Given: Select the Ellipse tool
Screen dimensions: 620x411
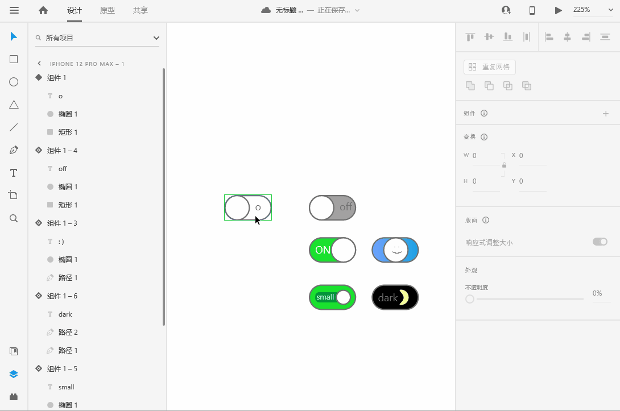Looking at the screenshot, I should tap(14, 82).
